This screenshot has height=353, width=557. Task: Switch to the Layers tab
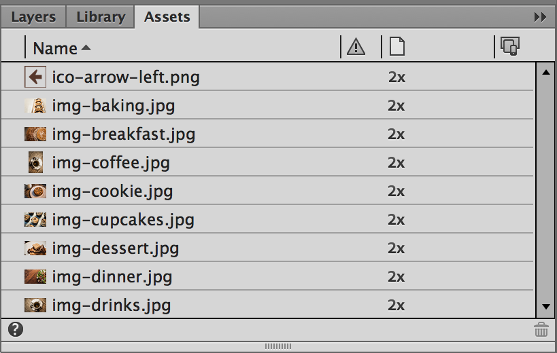coord(33,17)
